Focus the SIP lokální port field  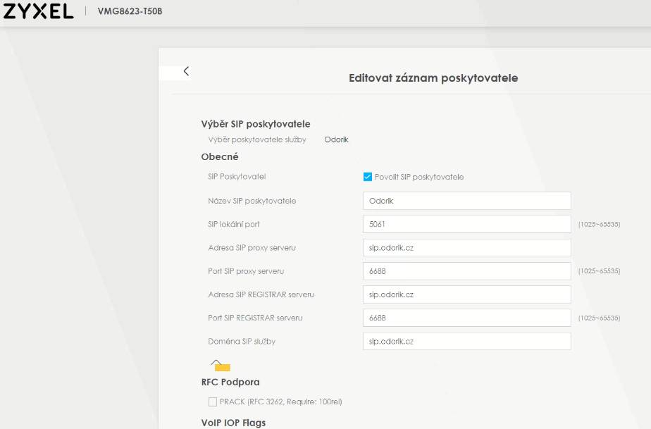click(466, 224)
